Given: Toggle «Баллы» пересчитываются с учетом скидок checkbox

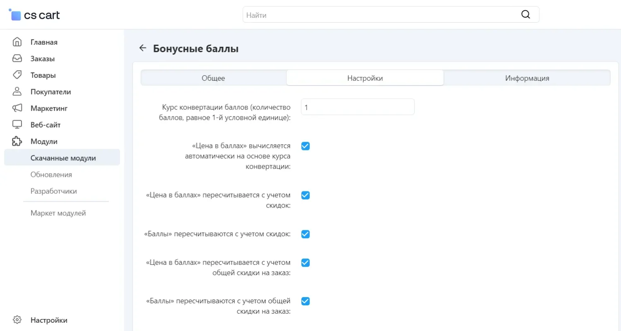Looking at the screenshot, I should [x=306, y=234].
